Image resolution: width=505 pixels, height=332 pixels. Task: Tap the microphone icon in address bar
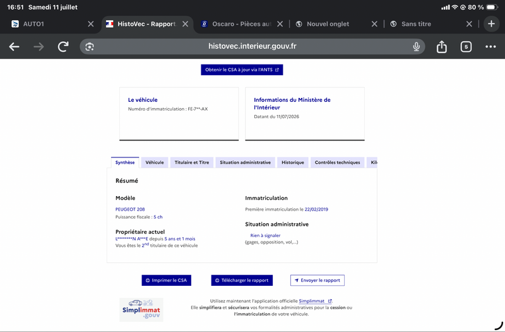tap(417, 47)
